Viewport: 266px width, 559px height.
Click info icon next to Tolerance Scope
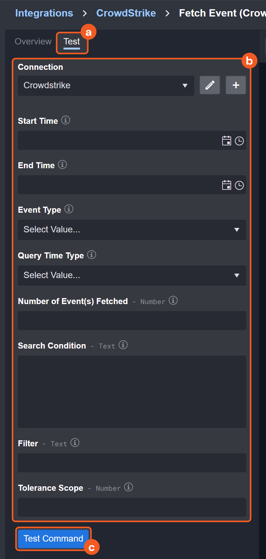129,487
